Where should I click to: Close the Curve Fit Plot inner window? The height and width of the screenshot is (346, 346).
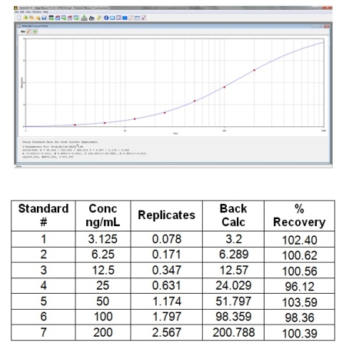click(x=327, y=26)
